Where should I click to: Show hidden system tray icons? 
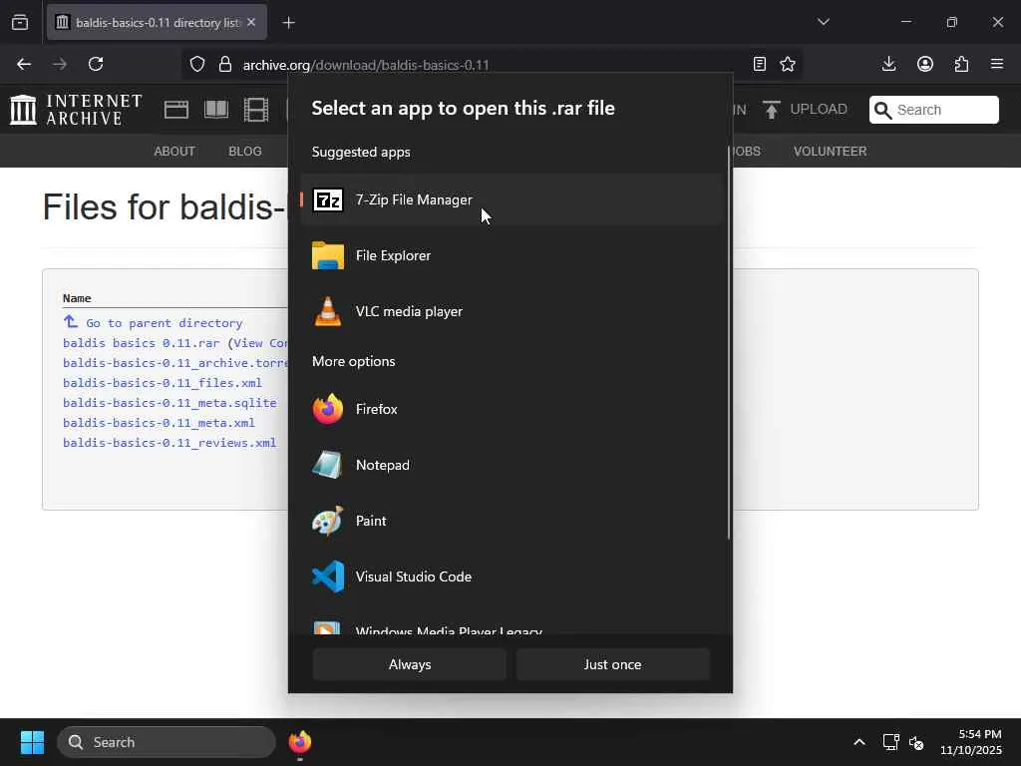click(x=859, y=742)
